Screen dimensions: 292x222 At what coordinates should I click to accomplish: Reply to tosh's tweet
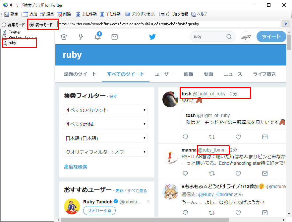pyautogui.click(x=185, y=137)
